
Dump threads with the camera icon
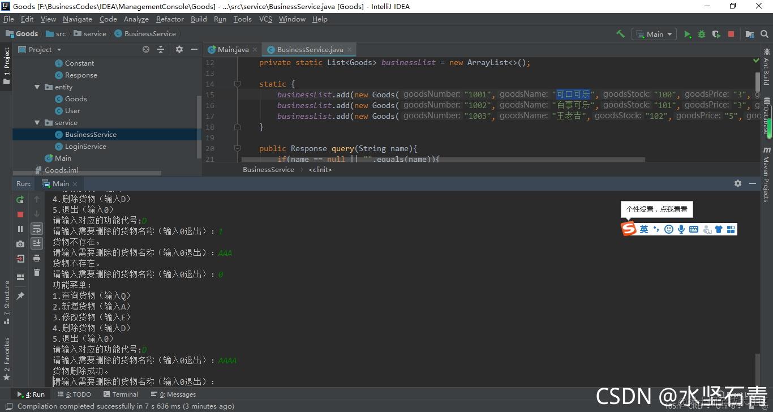point(20,244)
